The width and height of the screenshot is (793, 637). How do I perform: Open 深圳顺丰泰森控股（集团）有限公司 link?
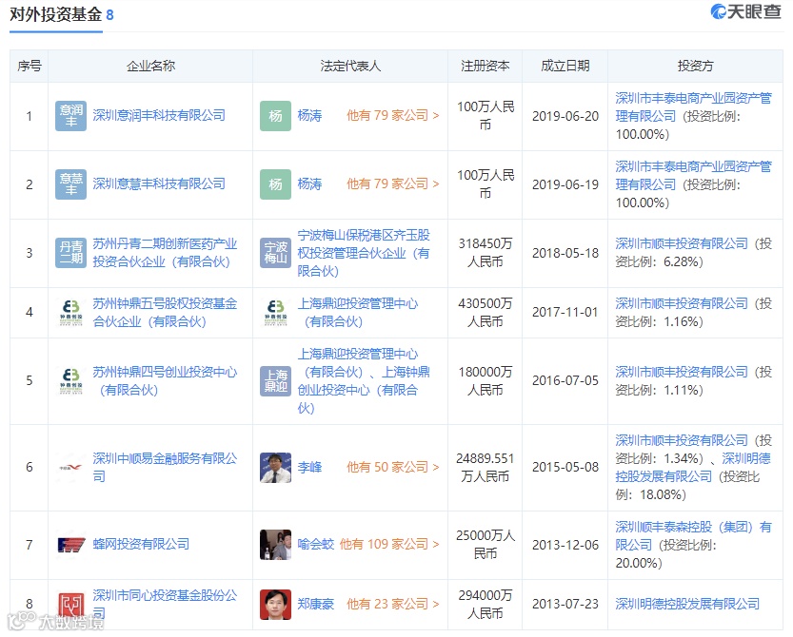click(x=693, y=536)
